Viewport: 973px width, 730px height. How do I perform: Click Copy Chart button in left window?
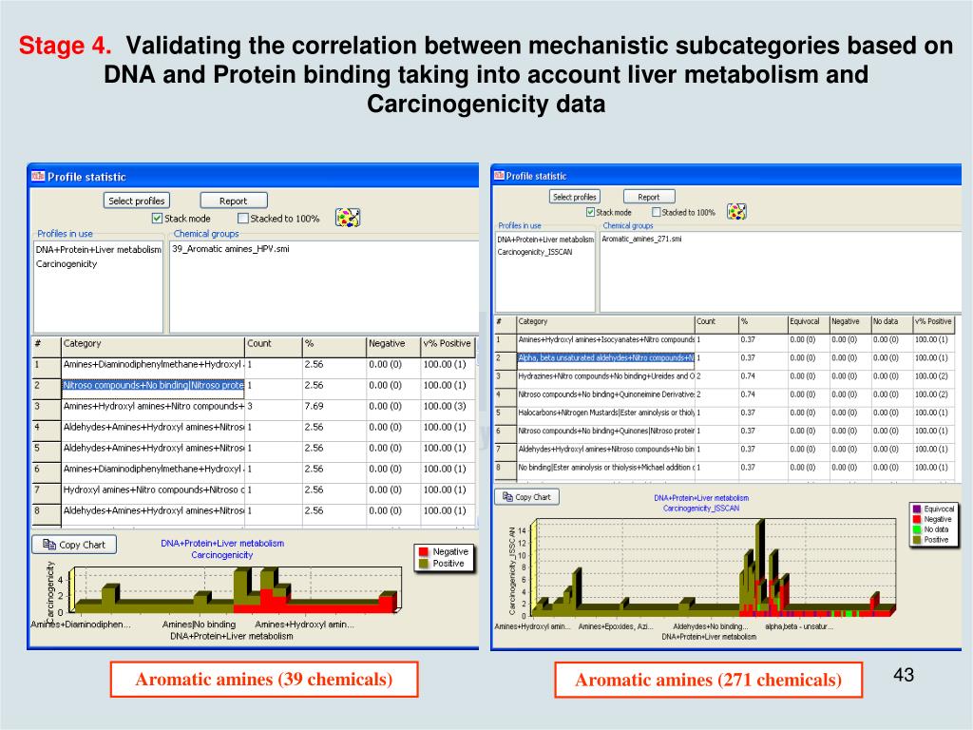point(74,545)
